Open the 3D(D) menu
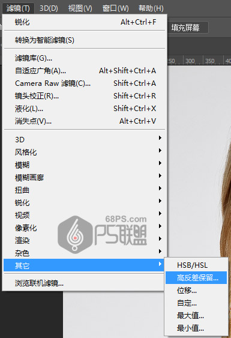This screenshot has height=338, width=231. 49,8
